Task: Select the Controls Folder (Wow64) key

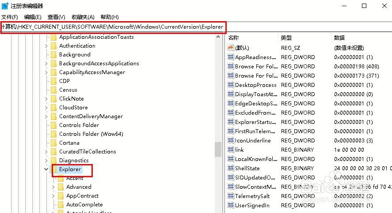Action: tap(91, 134)
